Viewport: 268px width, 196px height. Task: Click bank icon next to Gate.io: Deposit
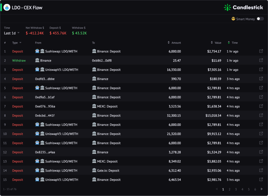pyautogui.click(x=94, y=170)
